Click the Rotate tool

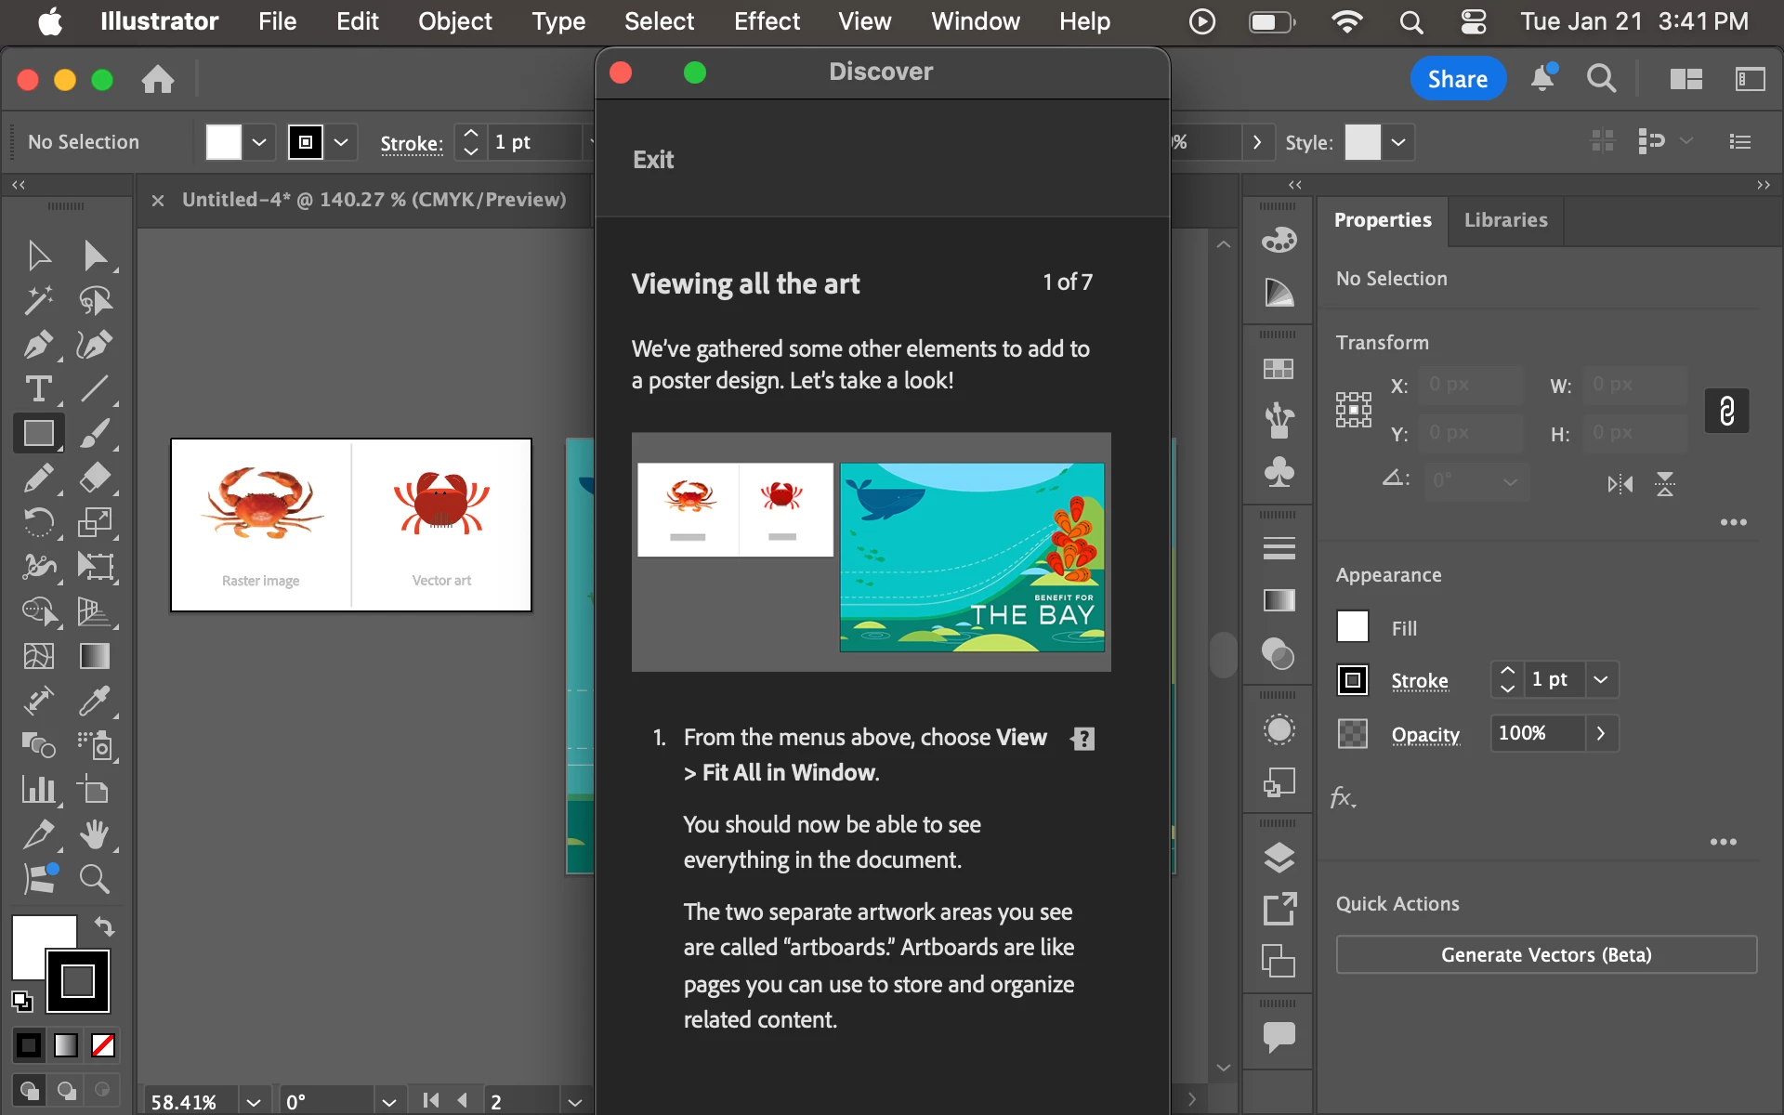pos(37,522)
